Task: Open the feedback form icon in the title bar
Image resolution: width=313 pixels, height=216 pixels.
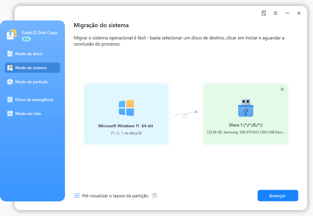Action: 264,13
